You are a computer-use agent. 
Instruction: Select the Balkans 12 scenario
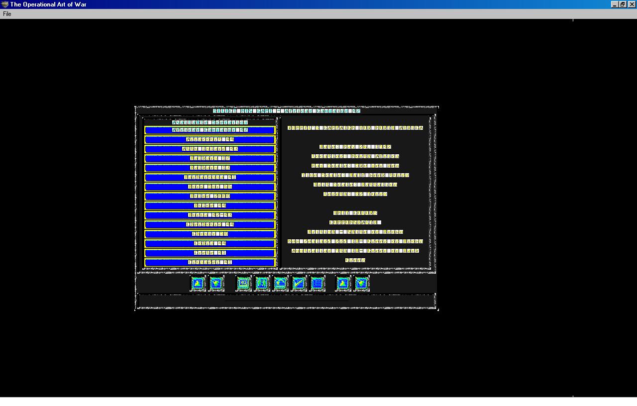coord(210,159)
